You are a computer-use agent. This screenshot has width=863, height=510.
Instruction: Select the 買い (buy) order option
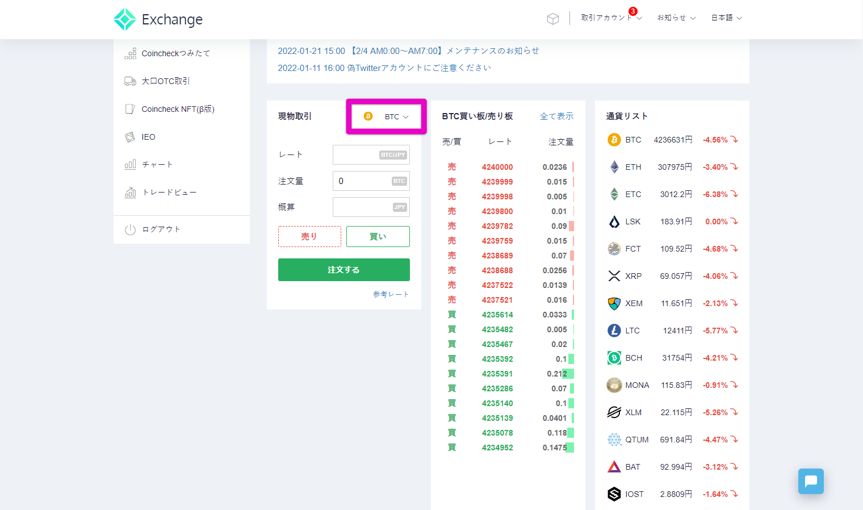coord(378,236)
